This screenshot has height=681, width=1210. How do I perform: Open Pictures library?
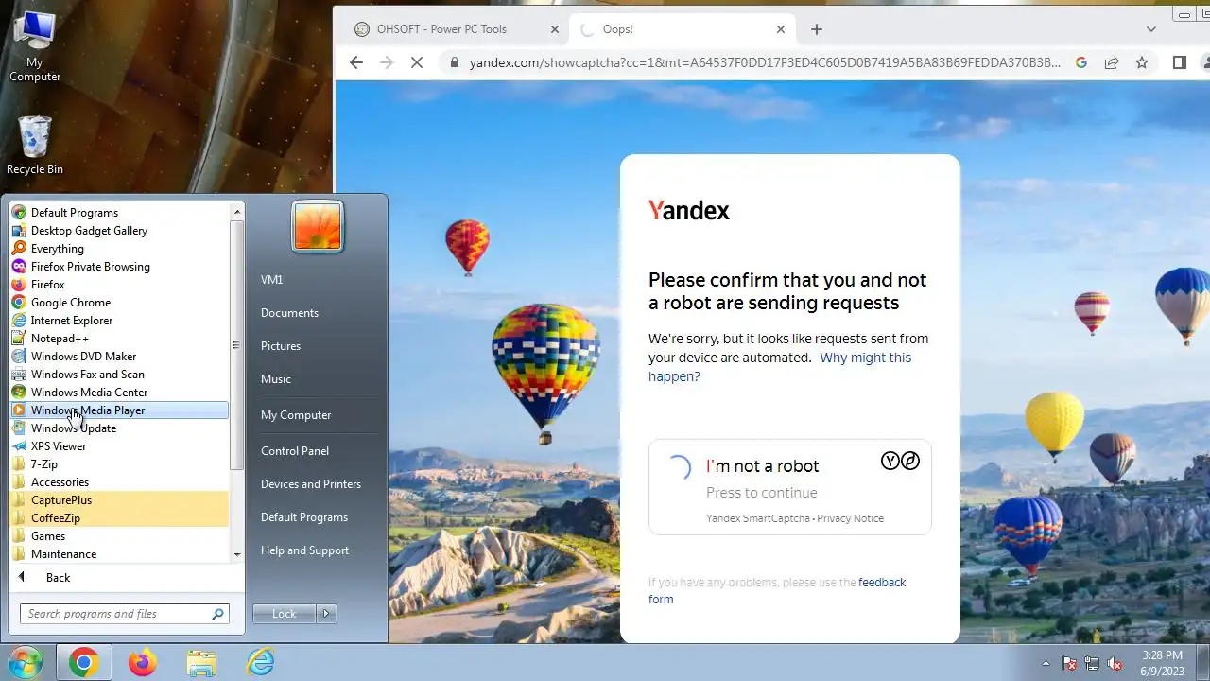281,346
